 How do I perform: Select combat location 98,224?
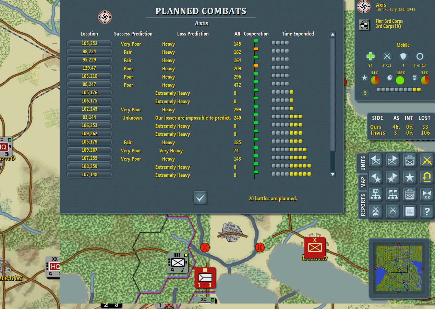(89, 52)
